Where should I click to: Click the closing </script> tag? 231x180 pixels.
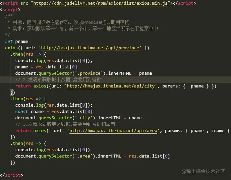11,175
